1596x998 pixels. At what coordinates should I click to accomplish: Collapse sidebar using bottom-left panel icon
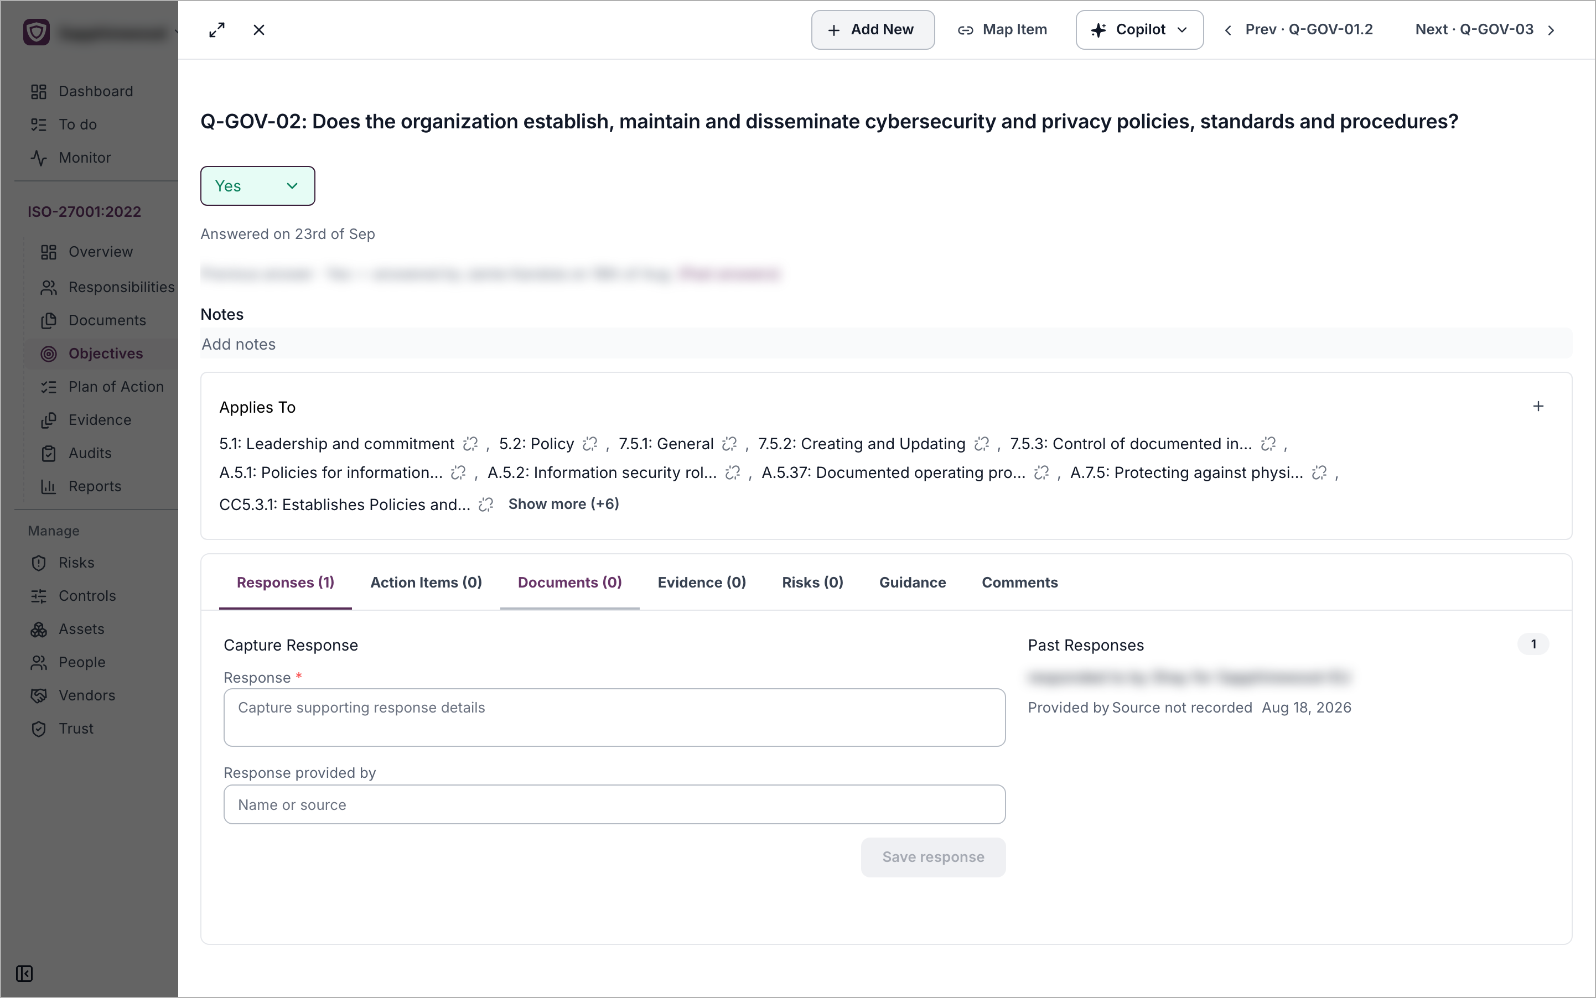[x=24, y=974]
